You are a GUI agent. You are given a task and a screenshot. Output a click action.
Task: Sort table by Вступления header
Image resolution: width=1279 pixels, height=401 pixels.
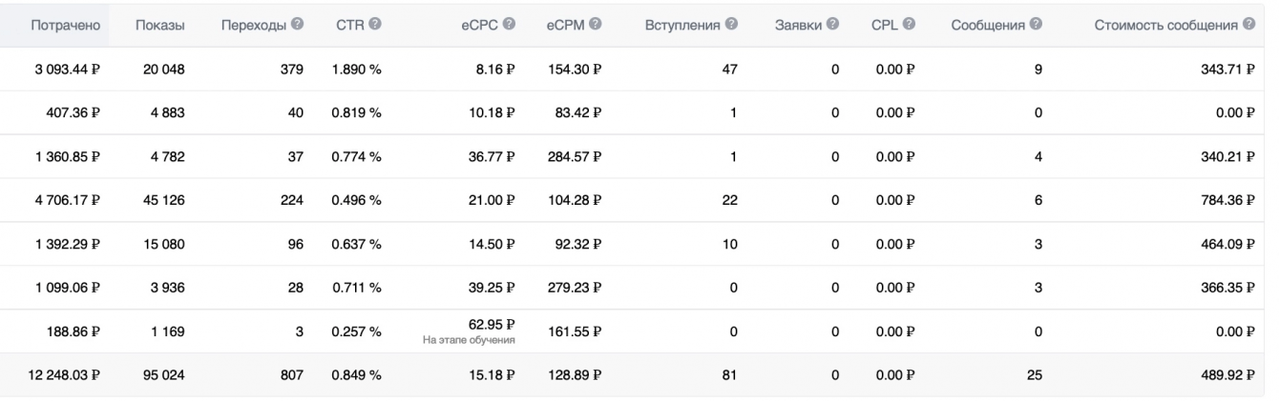[682, 23]
